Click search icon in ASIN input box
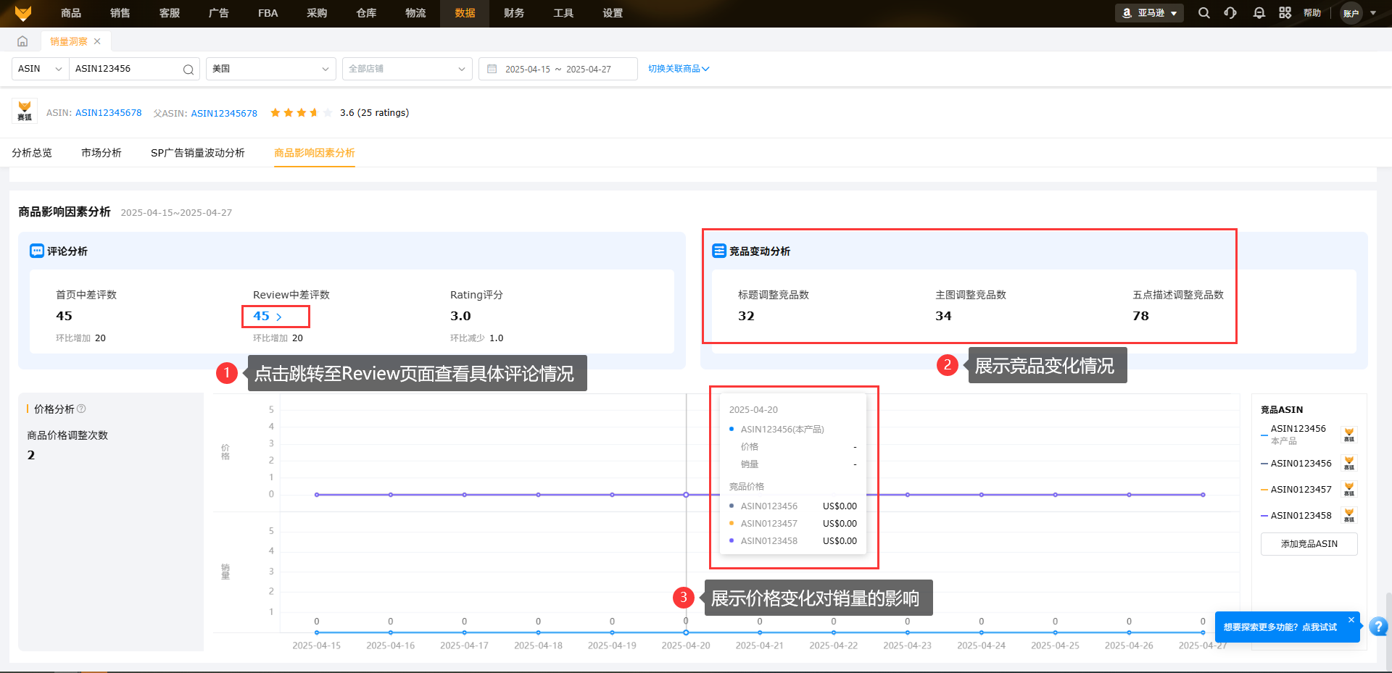The width and height of the screenshot is (1392, 673). pyautogui.click(x=188, y=70)
